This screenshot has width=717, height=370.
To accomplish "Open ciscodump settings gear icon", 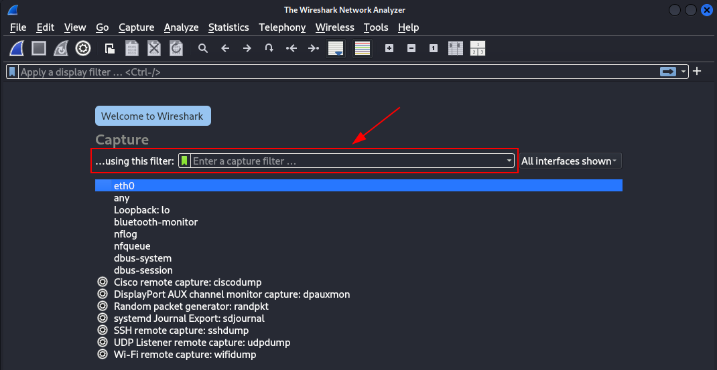I will (103, 282).
